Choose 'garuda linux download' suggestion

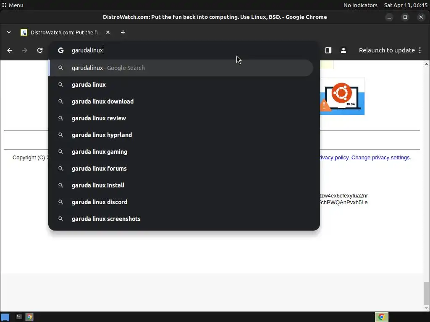tap(181, 101)
